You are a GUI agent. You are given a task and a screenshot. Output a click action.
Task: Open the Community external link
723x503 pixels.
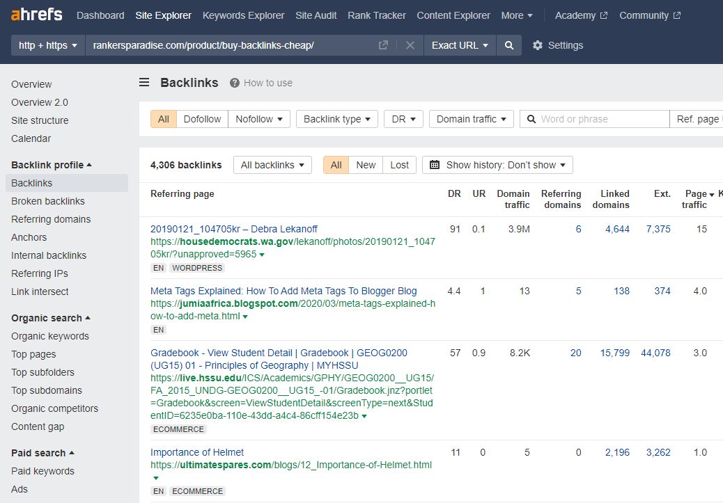click(x=650, y=15)
